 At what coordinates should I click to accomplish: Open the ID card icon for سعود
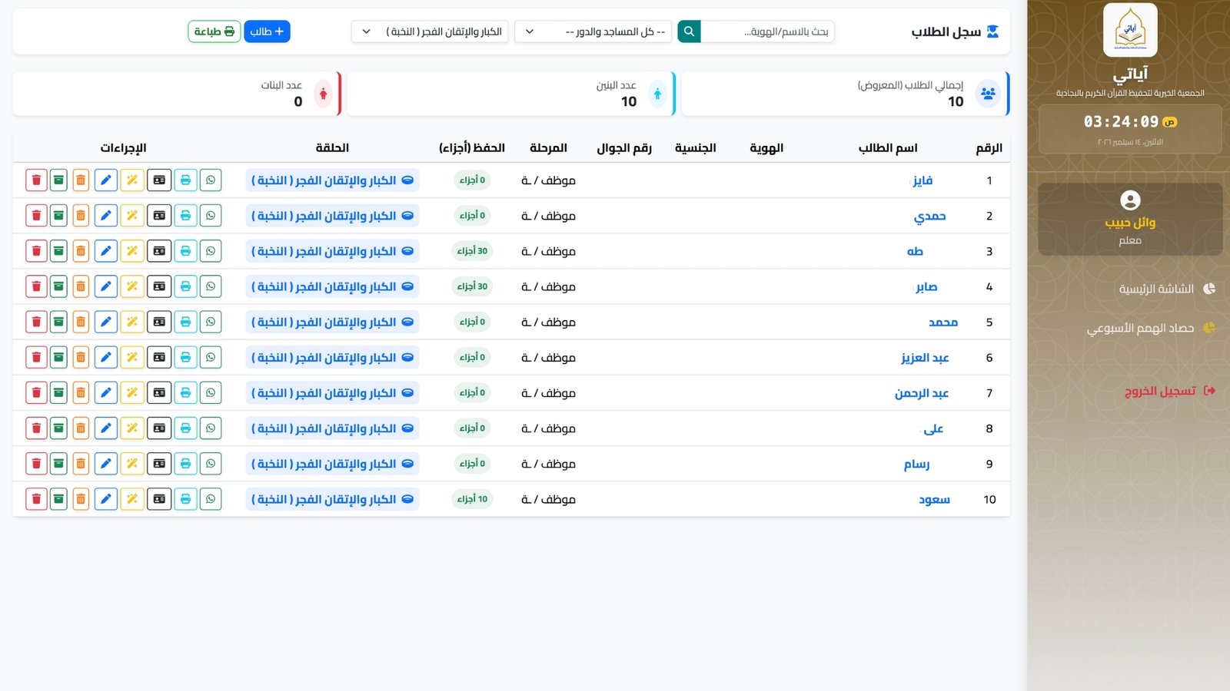coord(159,499)
